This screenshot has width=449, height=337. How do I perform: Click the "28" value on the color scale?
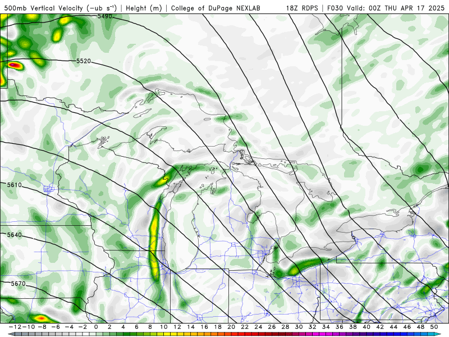(285, 327)
